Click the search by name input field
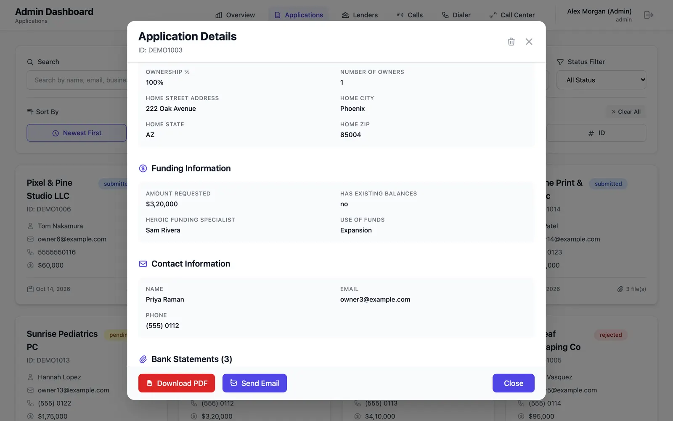This screenshot has height=421, width=673. click(77, 80)
